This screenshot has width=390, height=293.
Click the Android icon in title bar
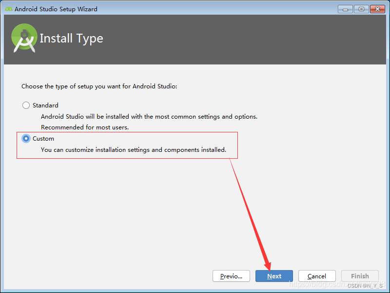click(9, 9)
